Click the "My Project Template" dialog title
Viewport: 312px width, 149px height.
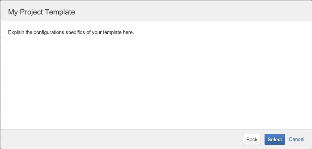41,12
